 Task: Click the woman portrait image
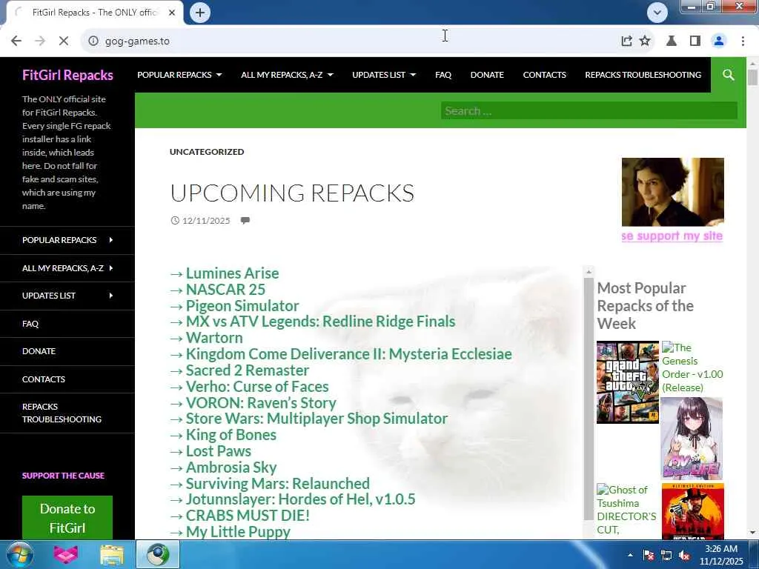pyautogui.click(x=673, y=192)
